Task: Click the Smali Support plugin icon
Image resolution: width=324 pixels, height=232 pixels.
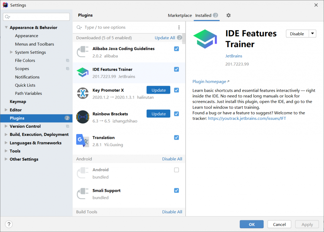Action: (x=83, y=194)
